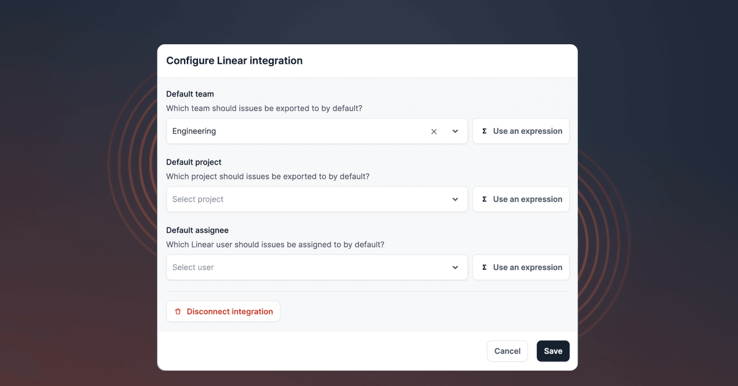
Task: Open the Select user dropdown
Action: (307, 267)
